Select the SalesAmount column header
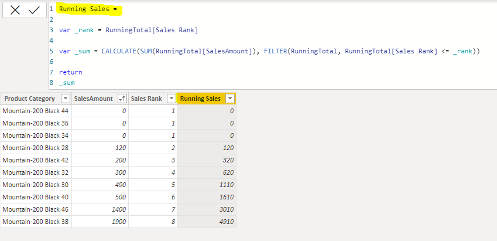The height and width of the screenshot is (241, 497). (100, 99)
